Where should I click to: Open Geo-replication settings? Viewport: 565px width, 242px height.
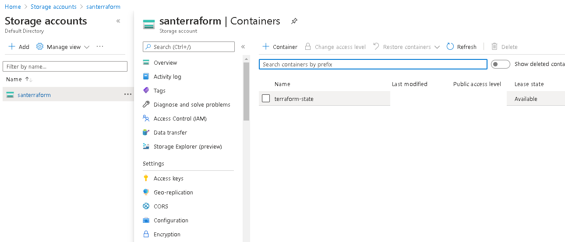coord(173,193)
